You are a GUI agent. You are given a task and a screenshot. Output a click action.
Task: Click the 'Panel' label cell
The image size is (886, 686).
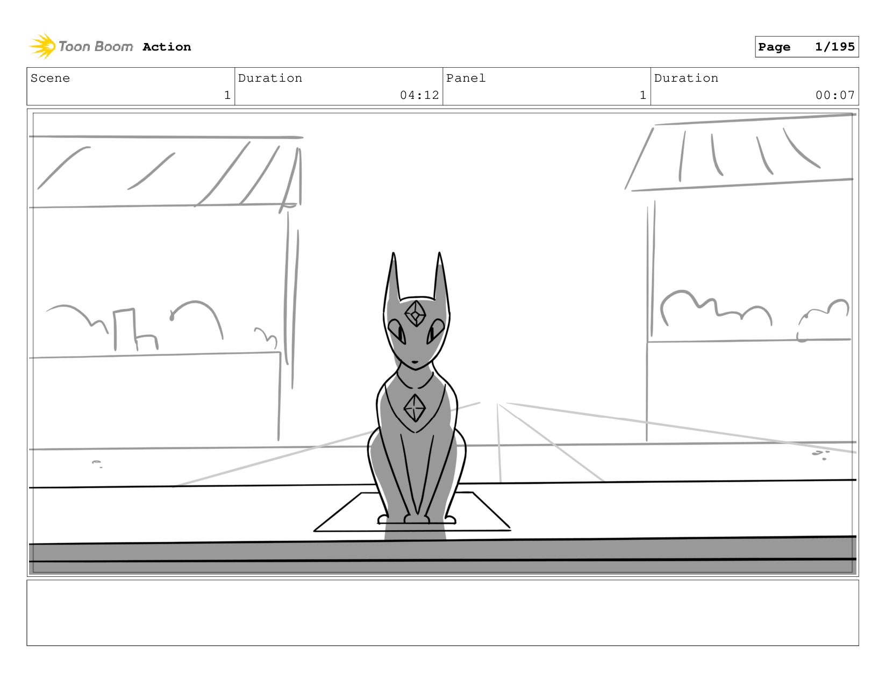pos(547,87)
